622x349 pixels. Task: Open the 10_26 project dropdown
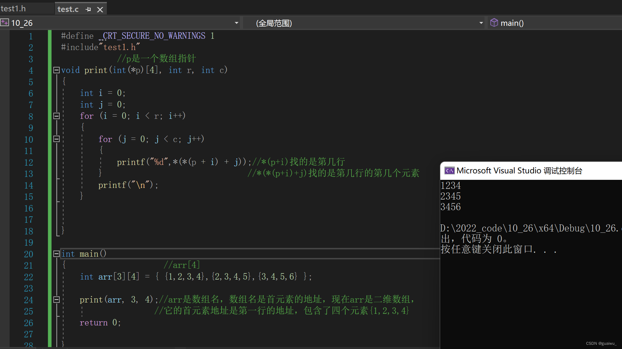(236, 23)
